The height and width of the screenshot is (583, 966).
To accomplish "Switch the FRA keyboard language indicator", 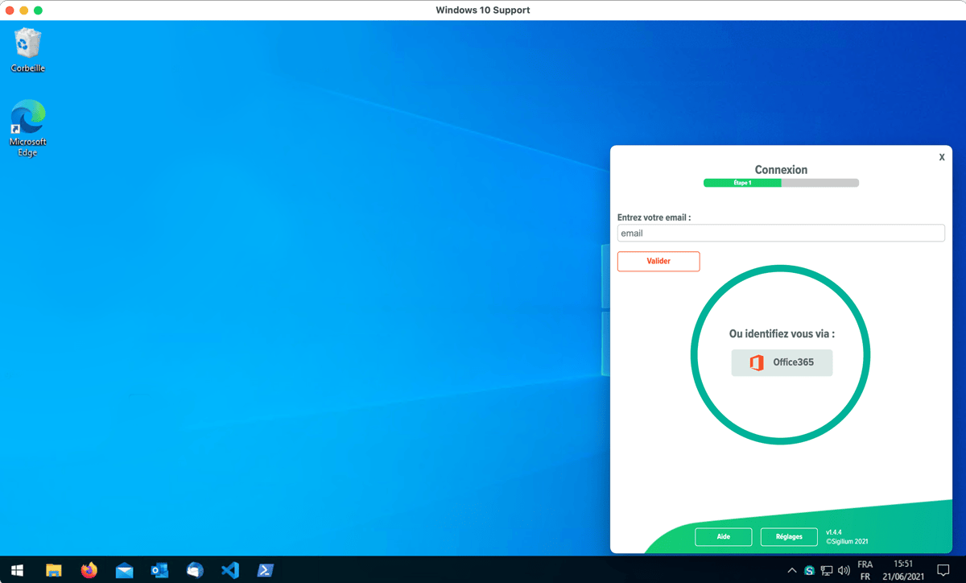I will click(x=865, y=570).
